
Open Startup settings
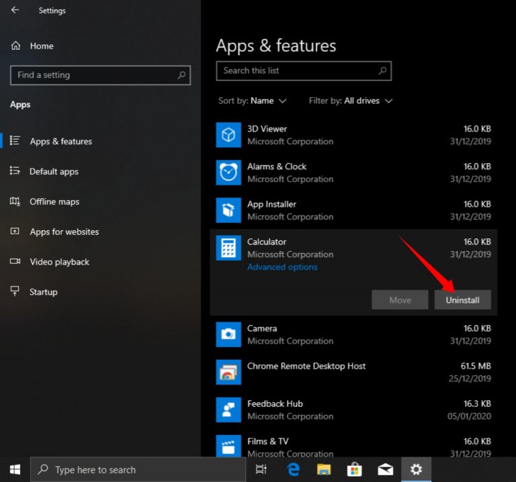44,292
